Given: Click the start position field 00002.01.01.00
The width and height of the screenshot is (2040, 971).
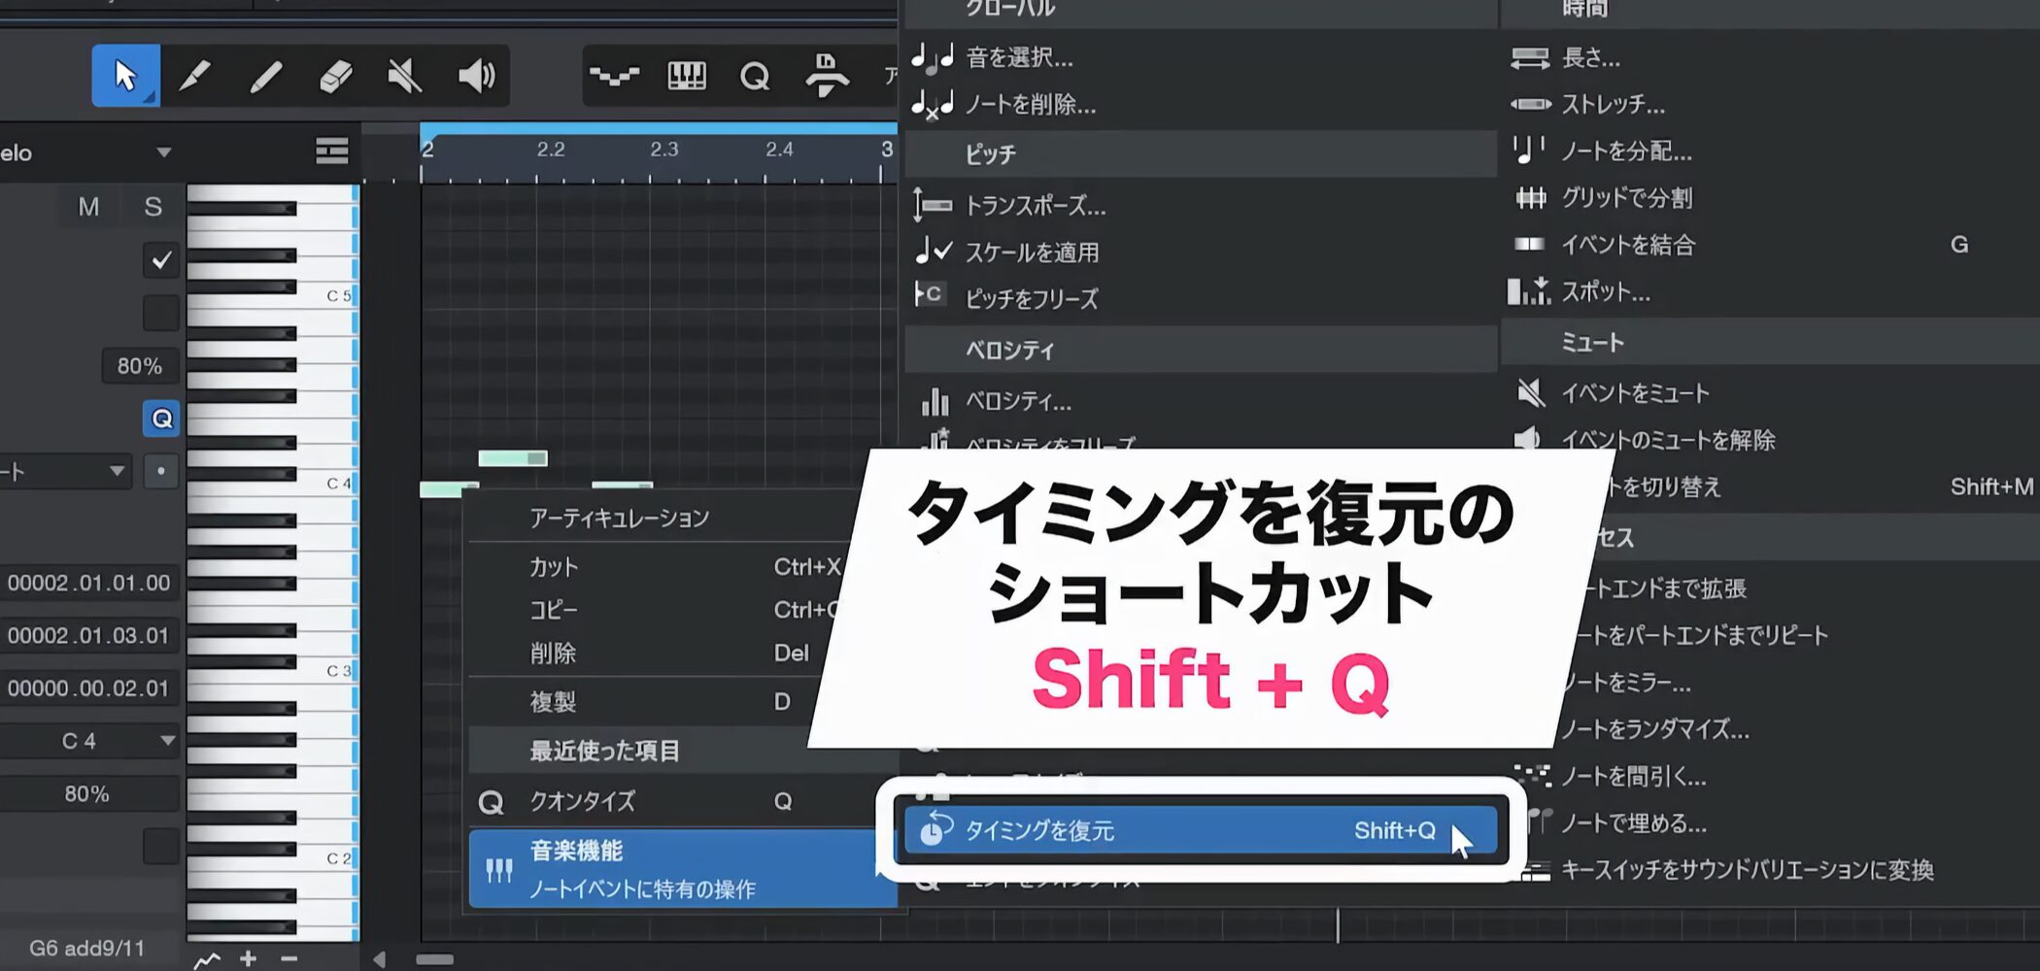Looking at the screenshot, I should [x=89, y=583].
